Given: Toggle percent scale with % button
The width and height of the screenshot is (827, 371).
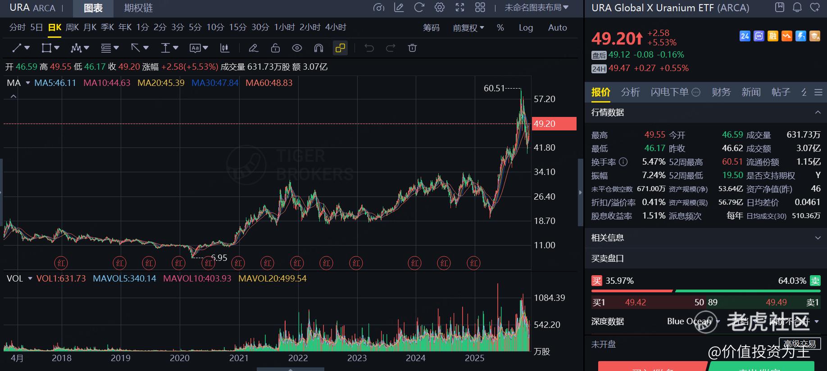Looking at the screenshot, I should (500, 28).
